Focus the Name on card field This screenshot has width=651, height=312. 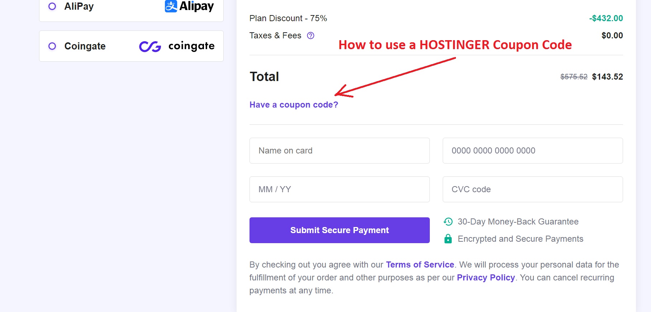pos(339,151)
